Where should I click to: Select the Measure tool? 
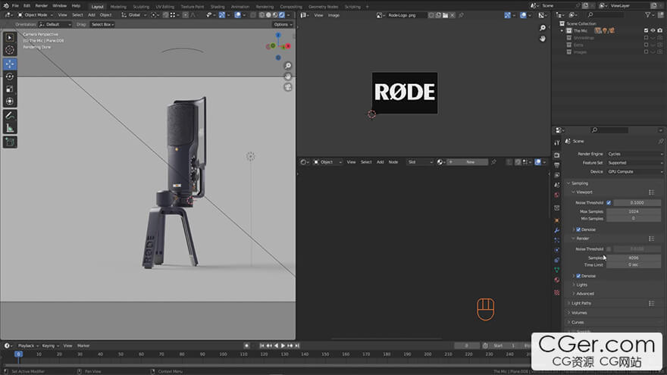10,127
